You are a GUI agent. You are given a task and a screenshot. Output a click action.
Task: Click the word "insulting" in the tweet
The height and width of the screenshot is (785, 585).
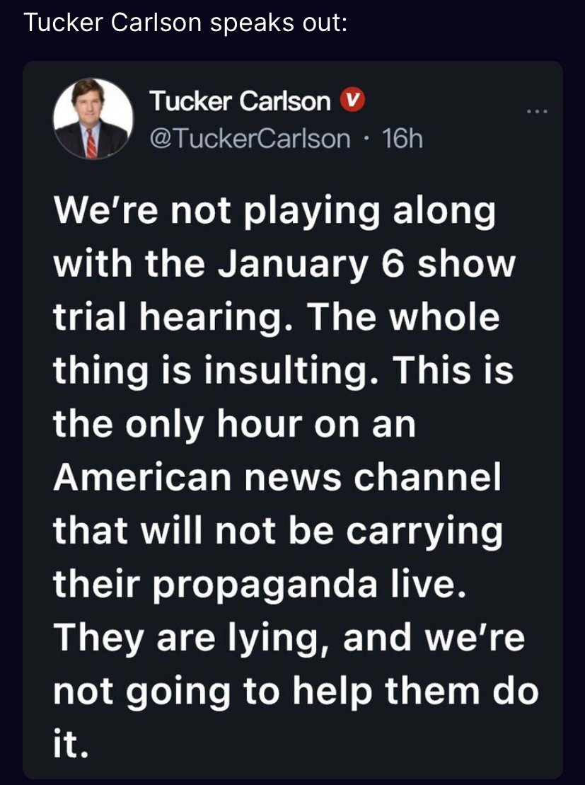point(260,370)
